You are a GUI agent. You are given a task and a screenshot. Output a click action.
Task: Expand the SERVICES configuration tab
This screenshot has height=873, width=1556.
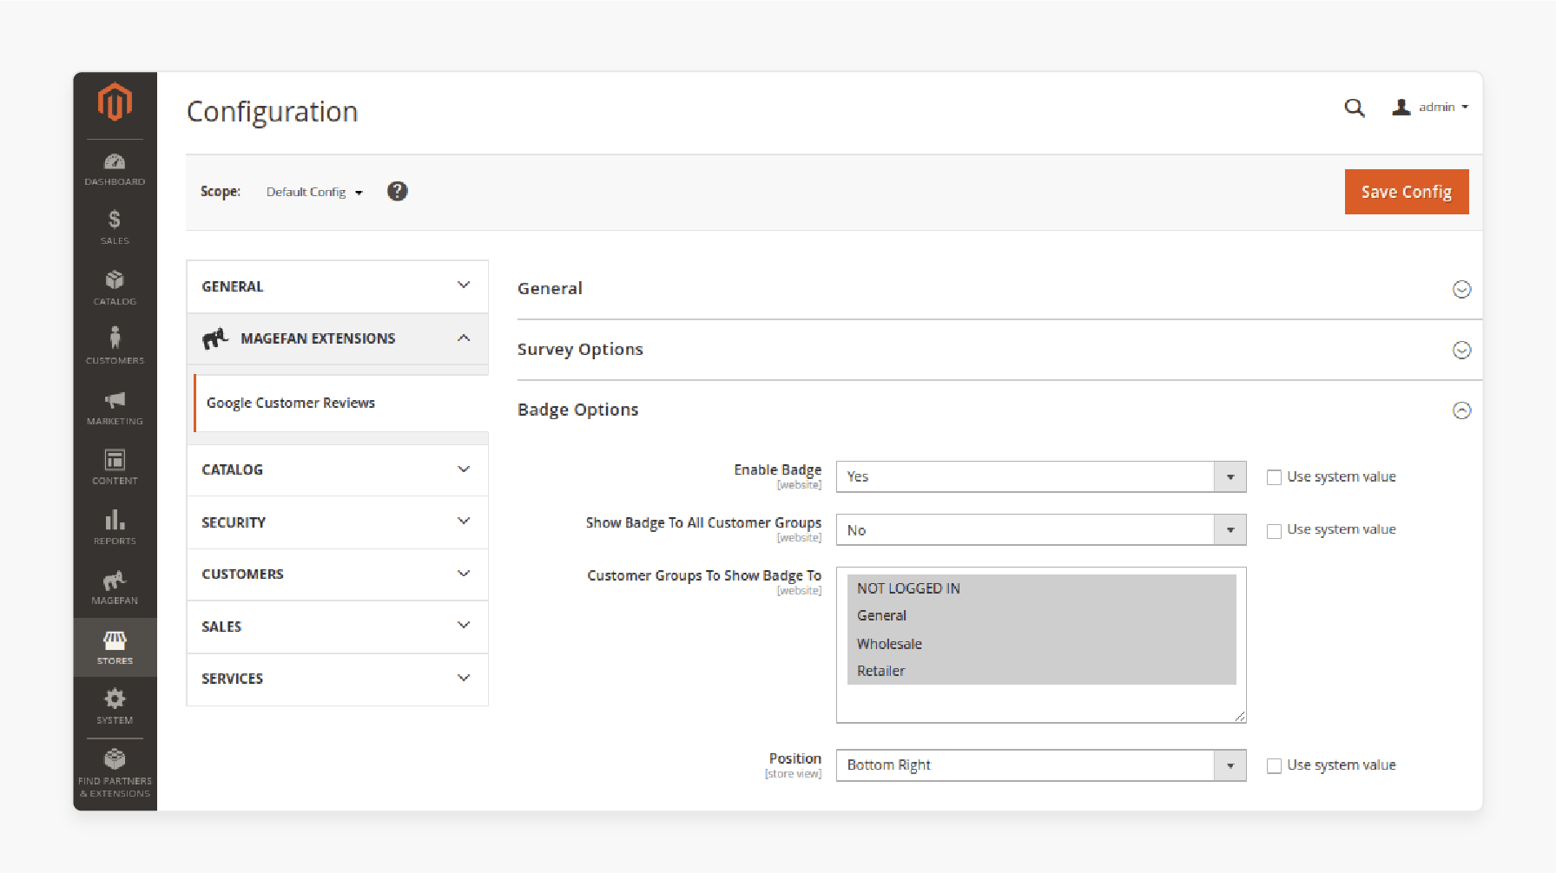337,679
